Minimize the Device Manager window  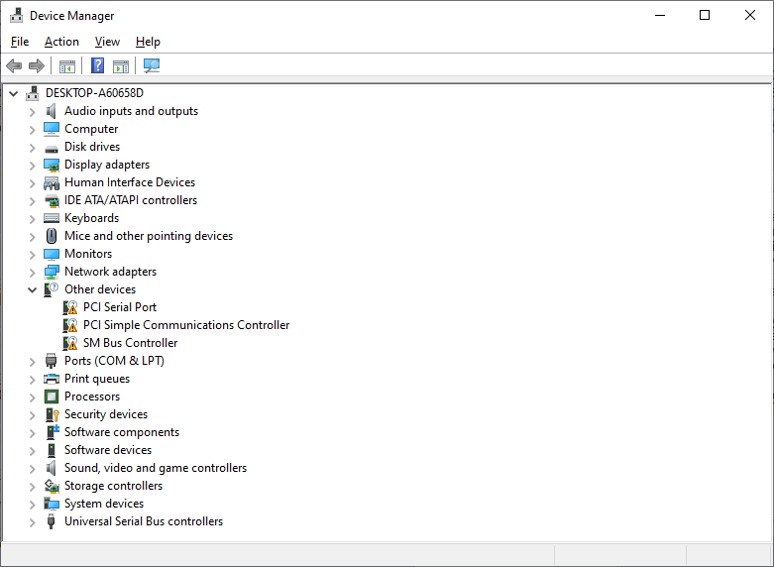(660, 15)
